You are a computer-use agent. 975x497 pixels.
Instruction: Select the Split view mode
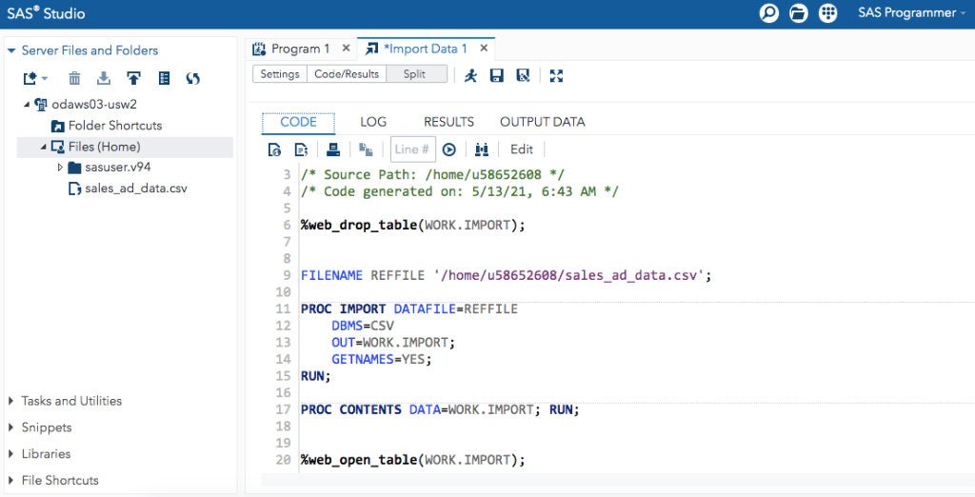point(416,74)
